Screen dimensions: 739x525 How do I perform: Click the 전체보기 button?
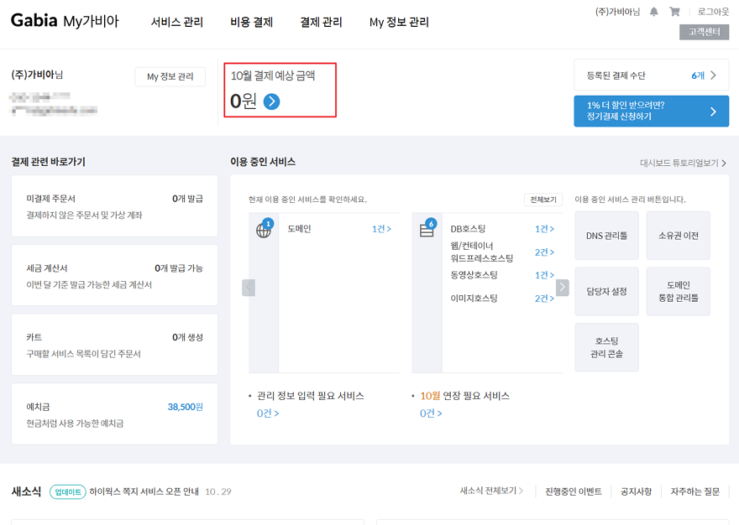543,200
